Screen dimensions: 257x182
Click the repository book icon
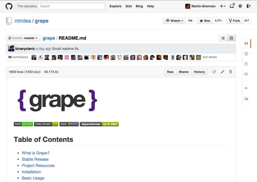(x=9, y=21)
